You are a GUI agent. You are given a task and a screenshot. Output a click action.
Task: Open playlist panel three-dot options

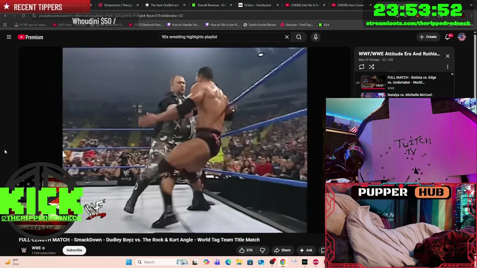click(448, 67)
